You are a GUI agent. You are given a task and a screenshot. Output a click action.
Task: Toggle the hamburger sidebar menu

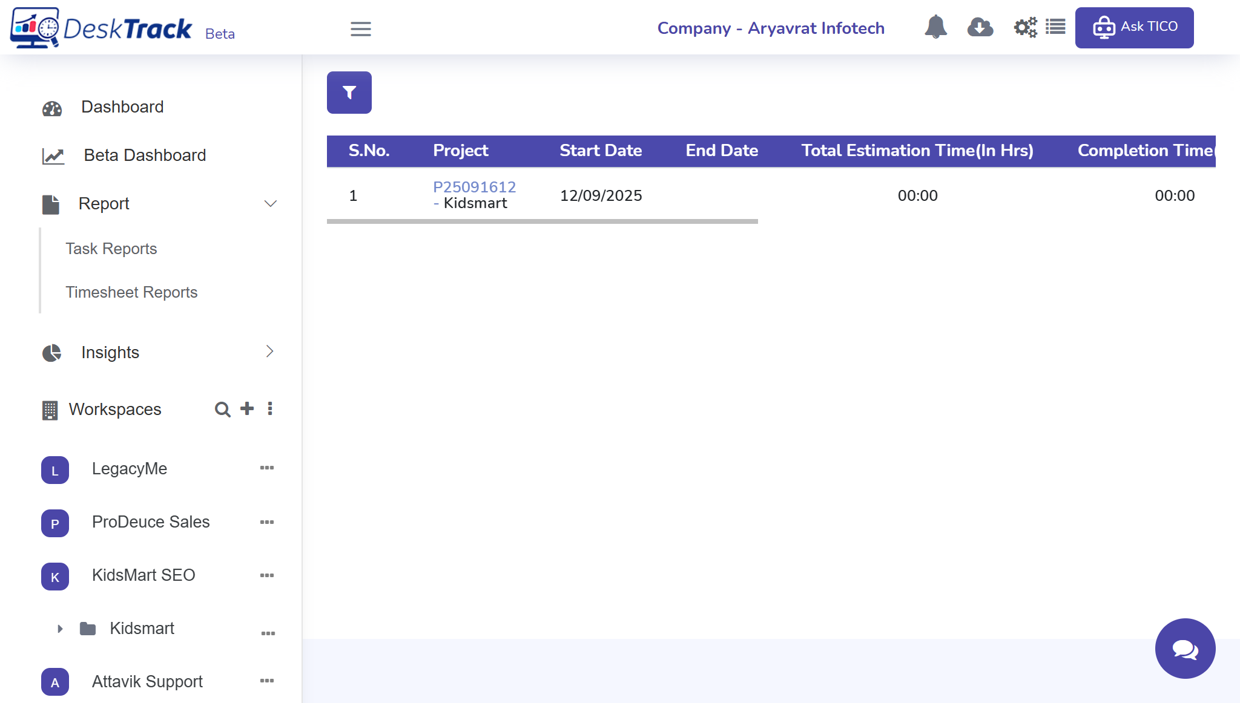click(361, 29)
